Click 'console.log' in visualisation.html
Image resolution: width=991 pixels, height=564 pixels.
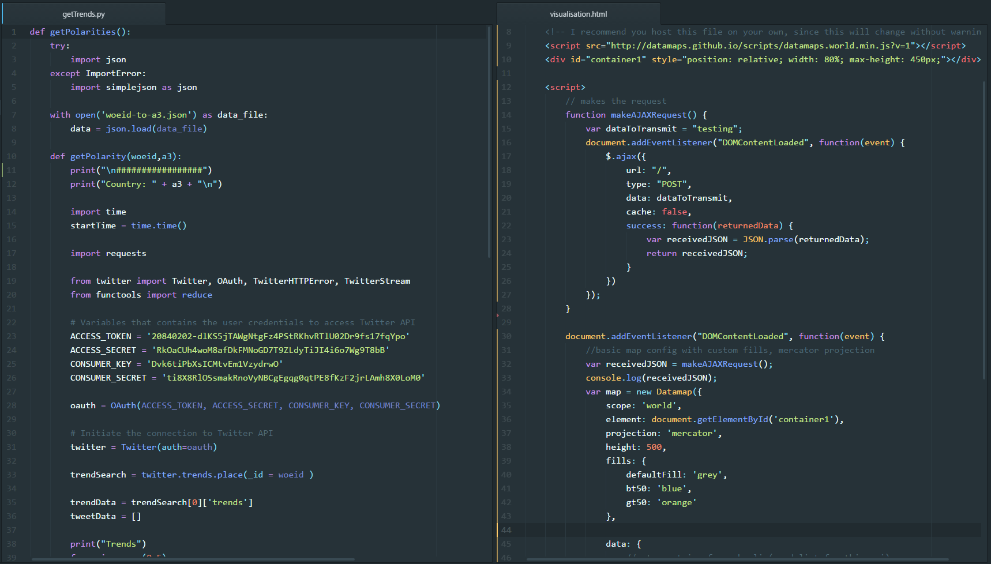click(613, 378)
